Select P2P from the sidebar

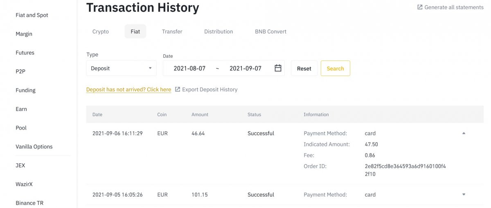[20, 72]
